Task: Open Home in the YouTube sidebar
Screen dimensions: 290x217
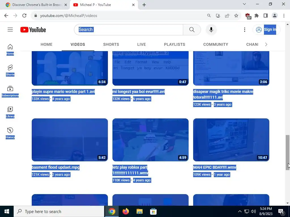Action: point(10,49)
